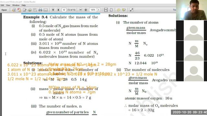
Task: Click 'given number of particles' text
Action: click(67, 112)
